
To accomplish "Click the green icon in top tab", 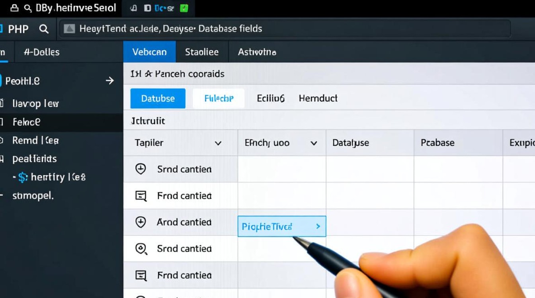I will click(184, 8).
